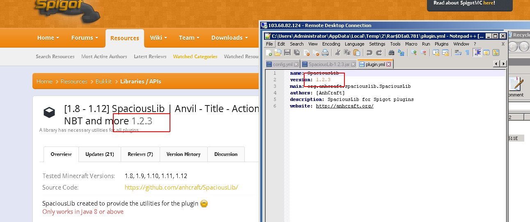Open the Edit menu in Notepad++
This screenshot has width=530, height=222.
pos(281,44)
